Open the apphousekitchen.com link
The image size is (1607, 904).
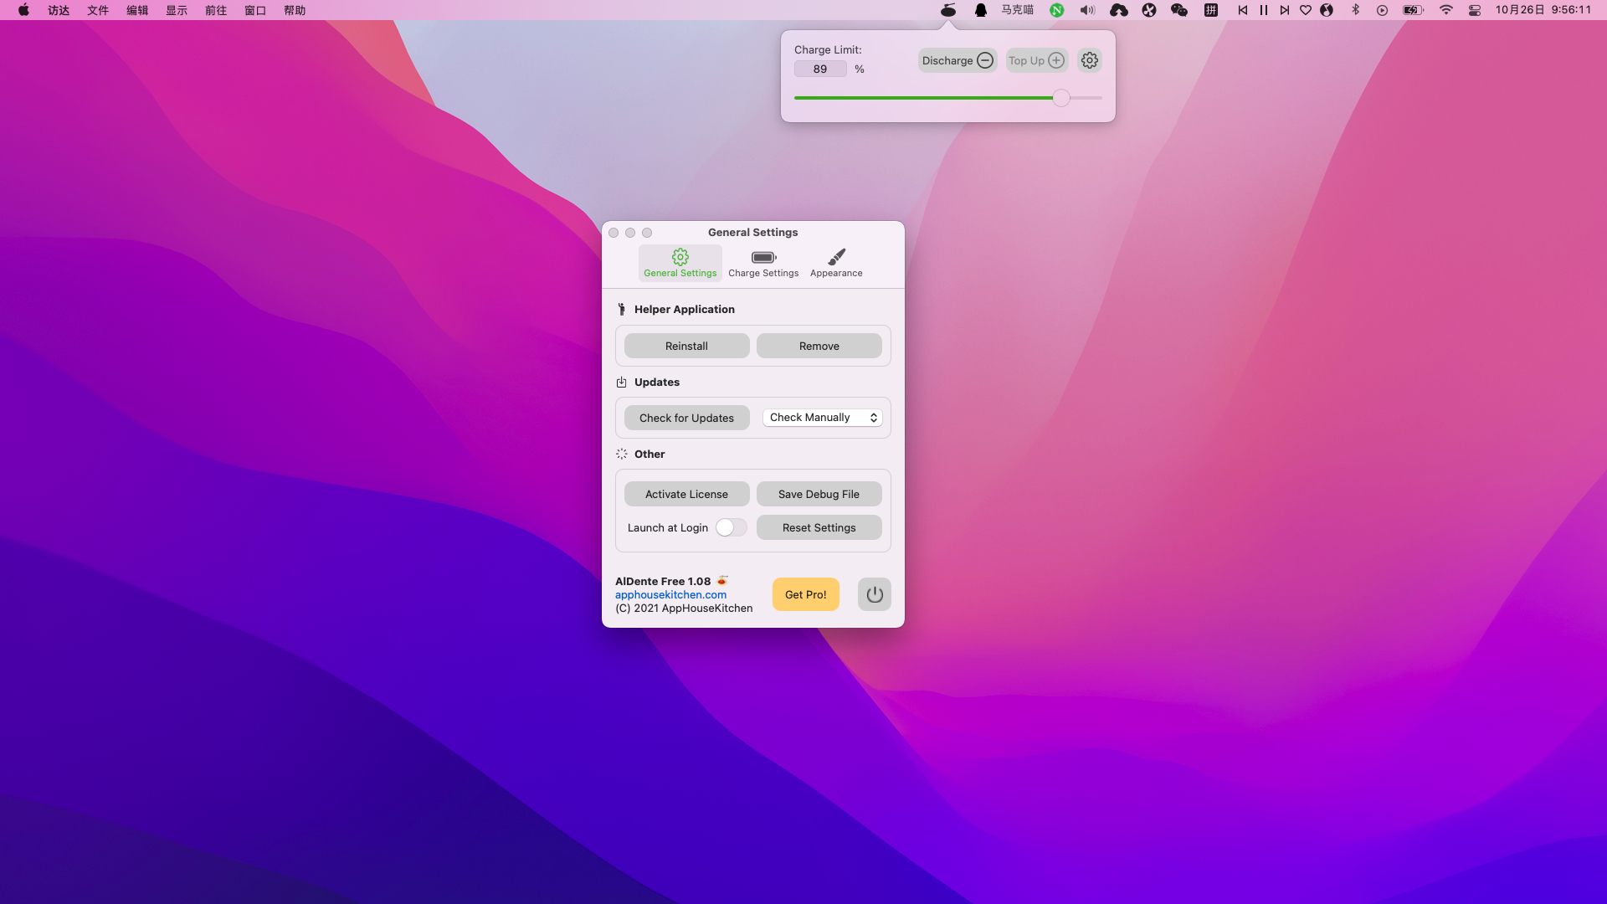[x=670, y=594]
